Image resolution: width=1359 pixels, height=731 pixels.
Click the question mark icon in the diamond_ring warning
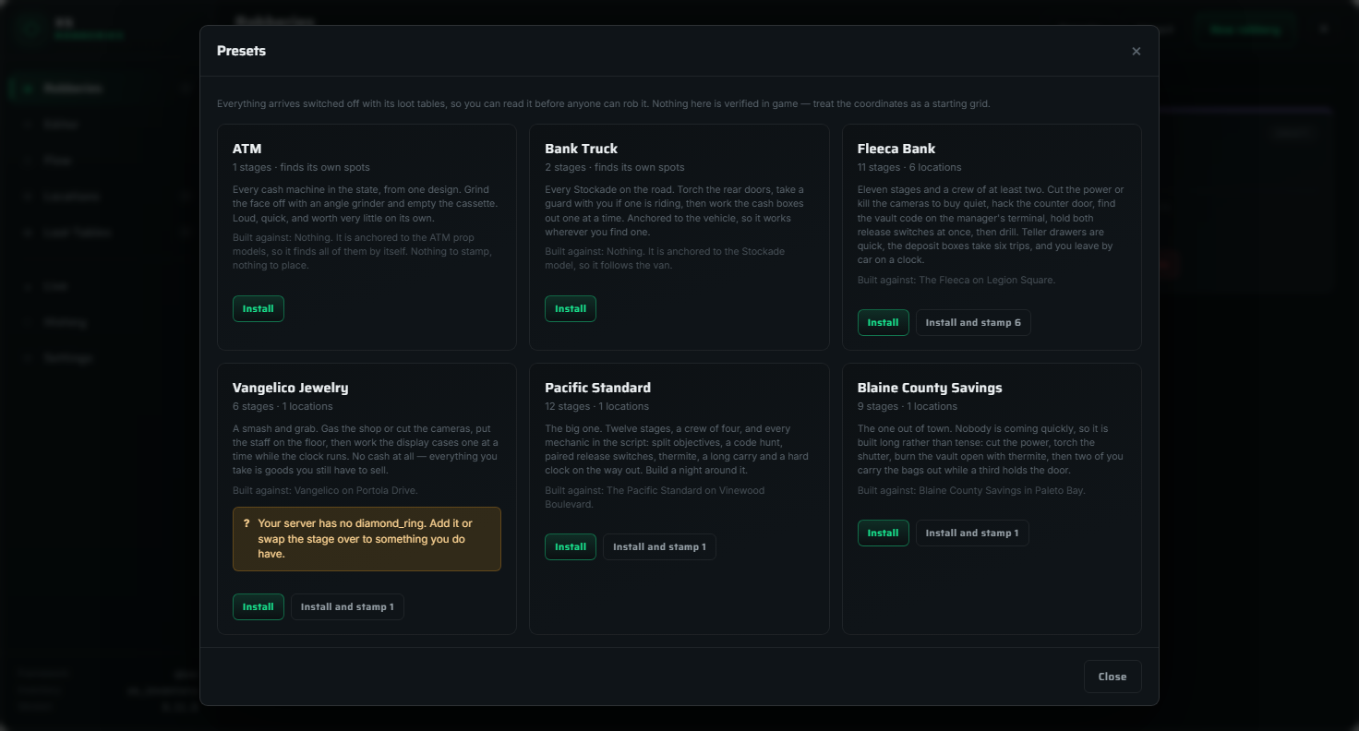[x=247, y=523]
